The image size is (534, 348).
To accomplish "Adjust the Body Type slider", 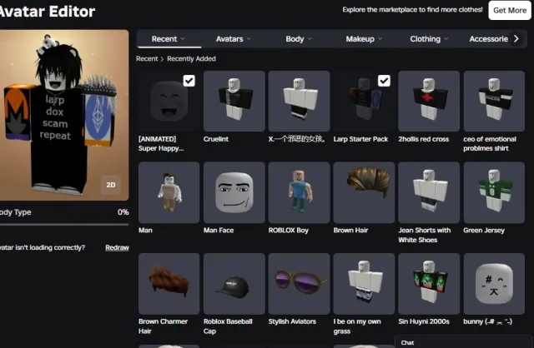I will (x=64, y=224).
